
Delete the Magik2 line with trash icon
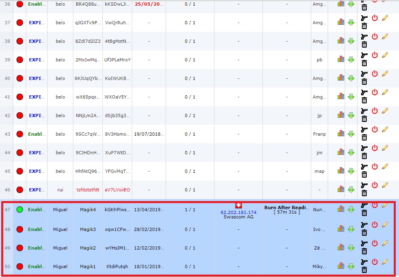tap(364, 252)
